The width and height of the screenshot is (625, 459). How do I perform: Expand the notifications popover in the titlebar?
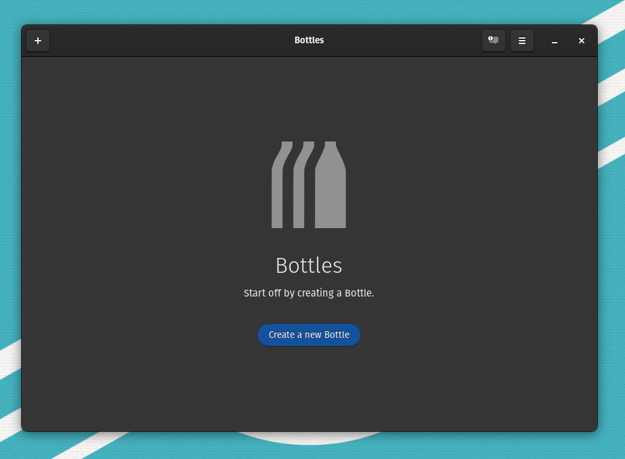493,41
